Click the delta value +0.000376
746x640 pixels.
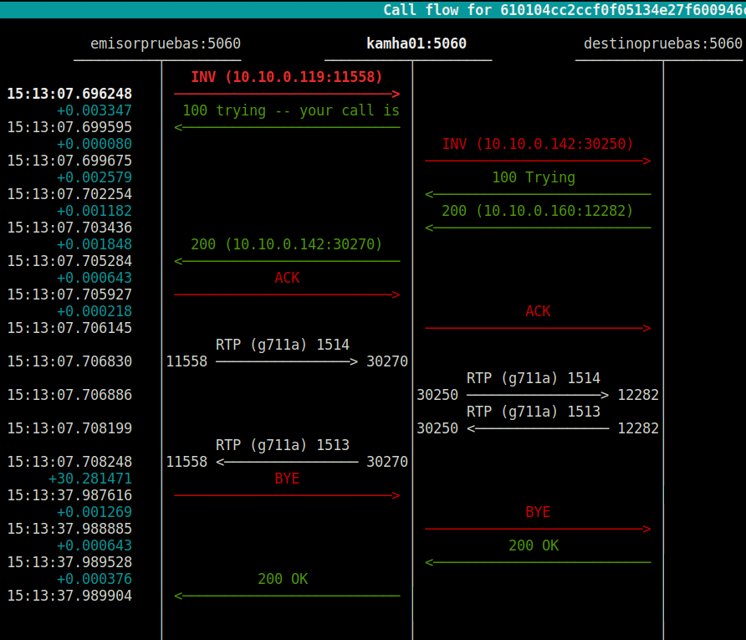(95, 579)
